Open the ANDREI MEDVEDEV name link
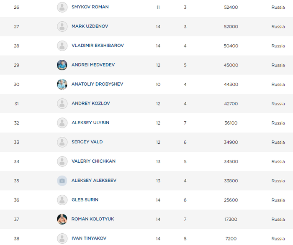 [93, 65]
